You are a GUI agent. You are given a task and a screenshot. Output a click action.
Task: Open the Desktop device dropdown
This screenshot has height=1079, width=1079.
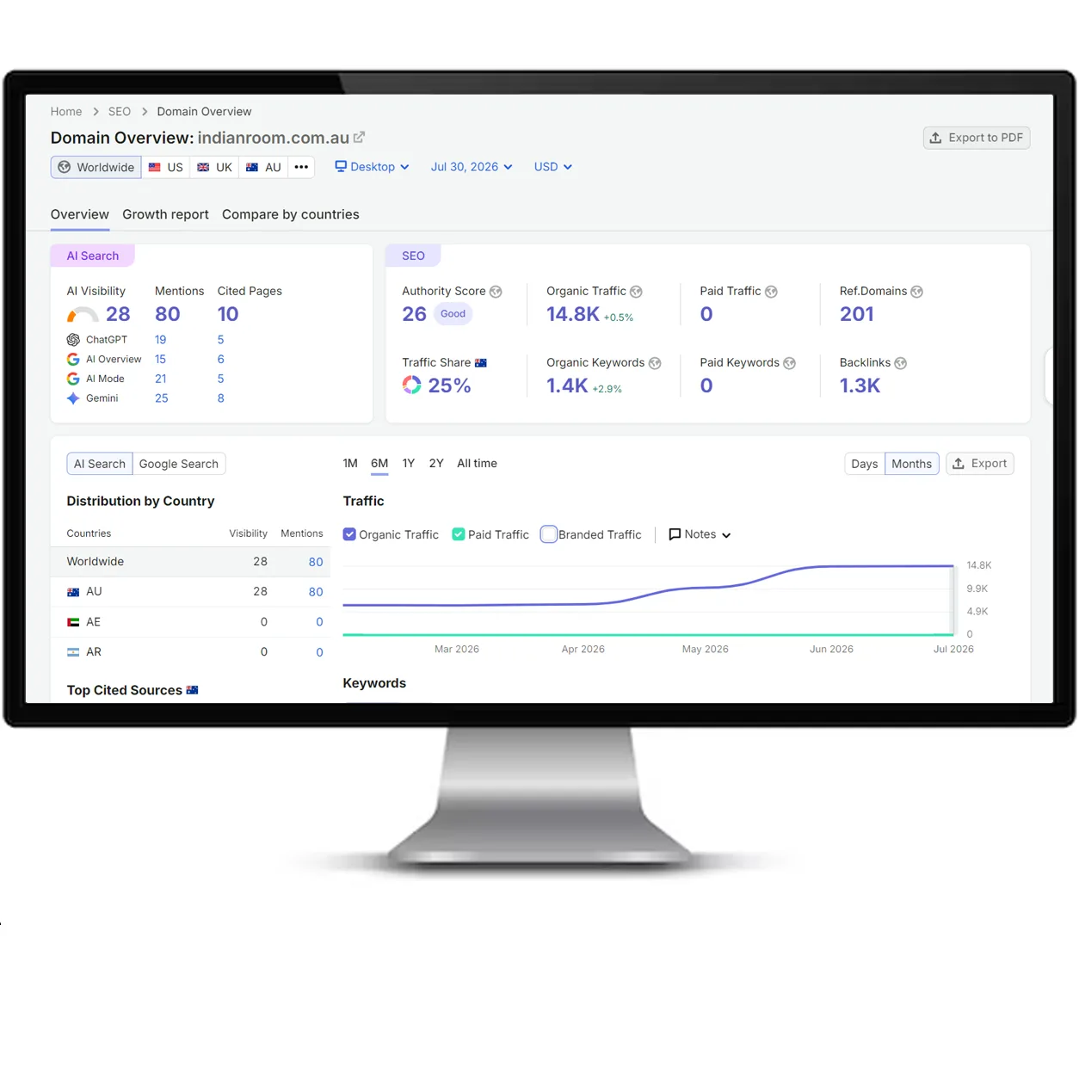coord(372,167)
